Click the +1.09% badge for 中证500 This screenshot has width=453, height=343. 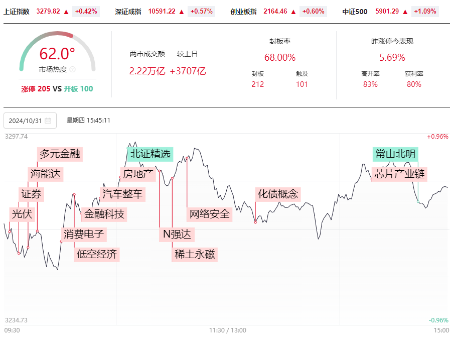(x=425, y=12)
